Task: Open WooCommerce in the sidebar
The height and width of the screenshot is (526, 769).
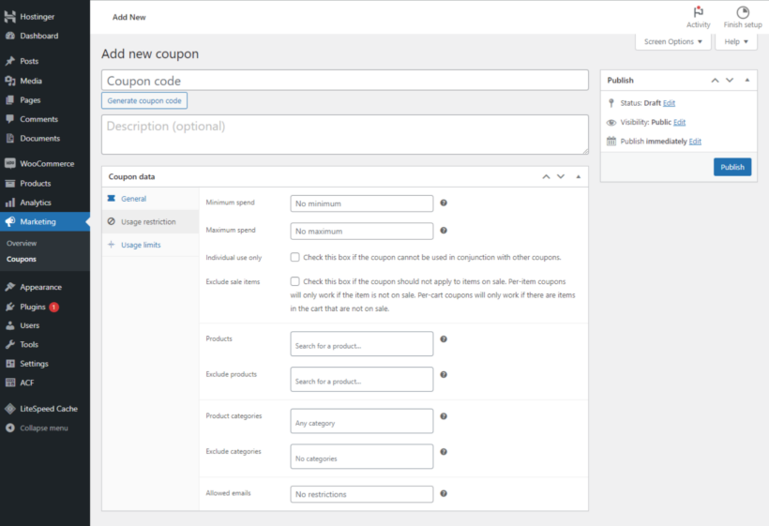Action: [46, 164]
